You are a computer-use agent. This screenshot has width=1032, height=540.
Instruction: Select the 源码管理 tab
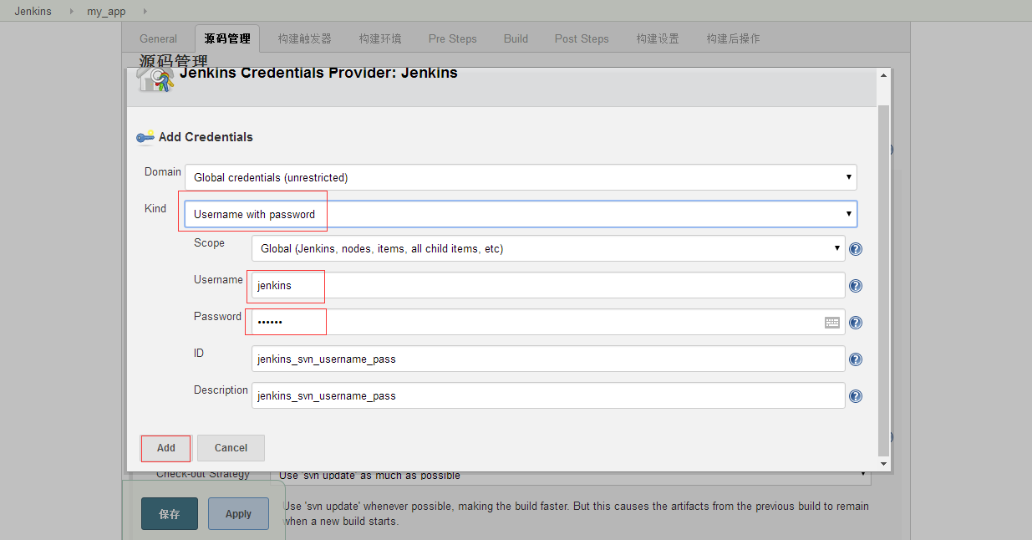pos(227,38)
